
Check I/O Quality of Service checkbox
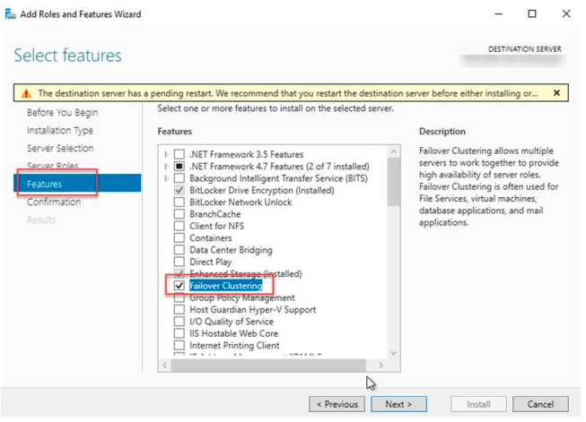pos(179,322)
